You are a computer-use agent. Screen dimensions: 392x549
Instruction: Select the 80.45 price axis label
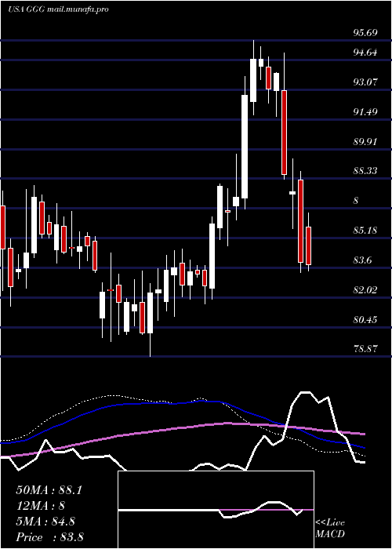click(365, 319)
